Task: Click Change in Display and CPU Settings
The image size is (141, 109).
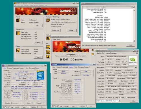Action: coord(71,30)
